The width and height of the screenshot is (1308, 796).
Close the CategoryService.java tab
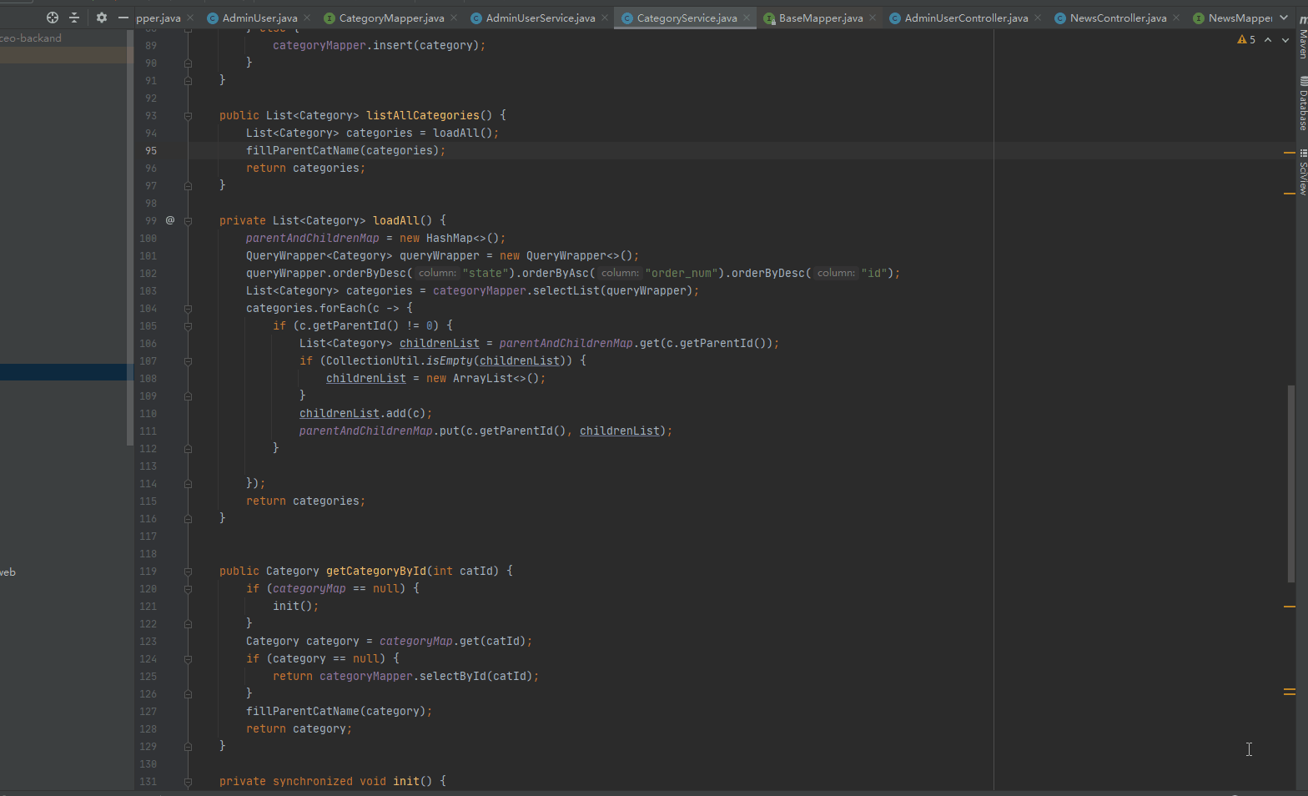(747, 18)
